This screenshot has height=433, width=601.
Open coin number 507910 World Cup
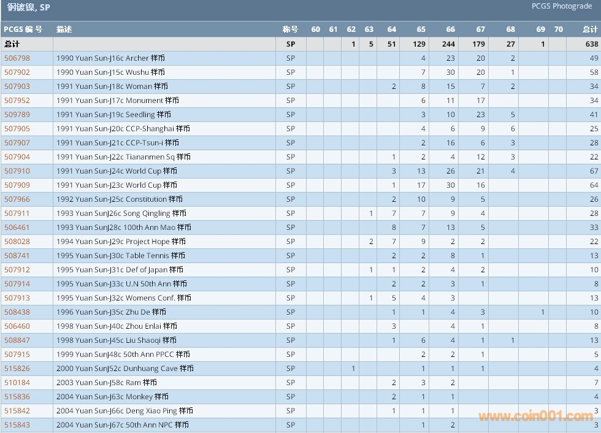pyautogui.click(x=17, y=171)
